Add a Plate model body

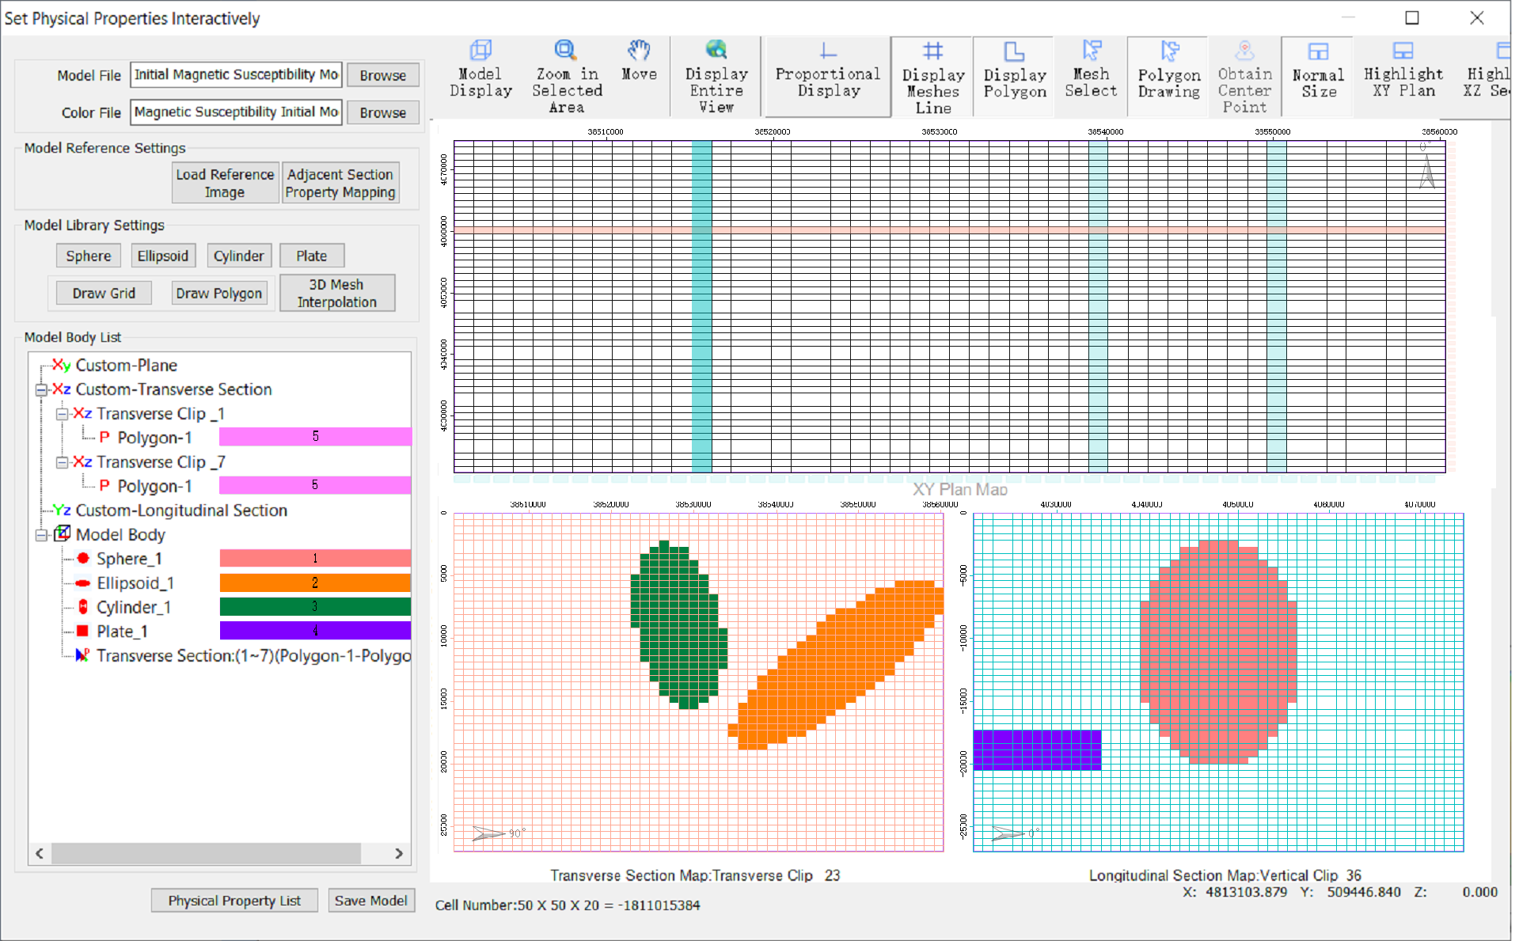pyautogui.click(x=312, y=256)
